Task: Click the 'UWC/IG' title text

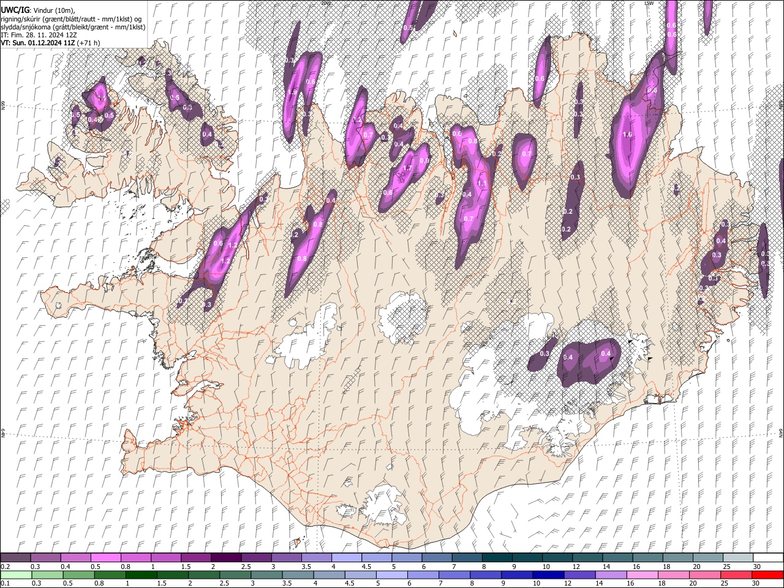Action: (x=15, y=10)
